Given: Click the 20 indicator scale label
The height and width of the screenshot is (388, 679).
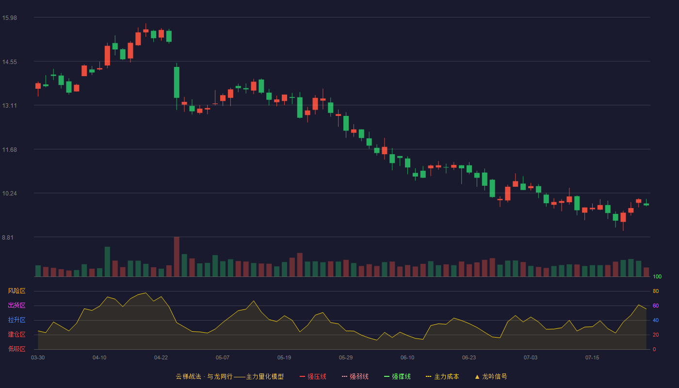Looking at the screenshot, I should coord(656,335).
